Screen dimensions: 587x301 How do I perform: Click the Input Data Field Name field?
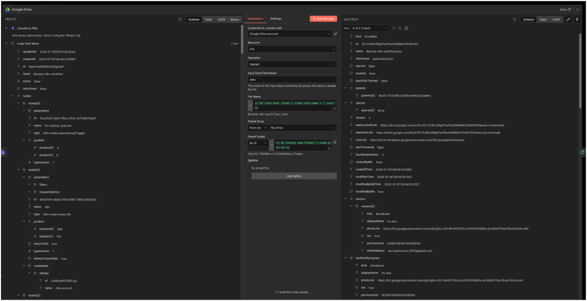coord(292,80)
